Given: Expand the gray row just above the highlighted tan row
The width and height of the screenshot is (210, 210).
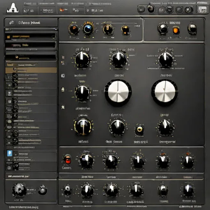Looking at the screenshot, I should coord(31,64).
